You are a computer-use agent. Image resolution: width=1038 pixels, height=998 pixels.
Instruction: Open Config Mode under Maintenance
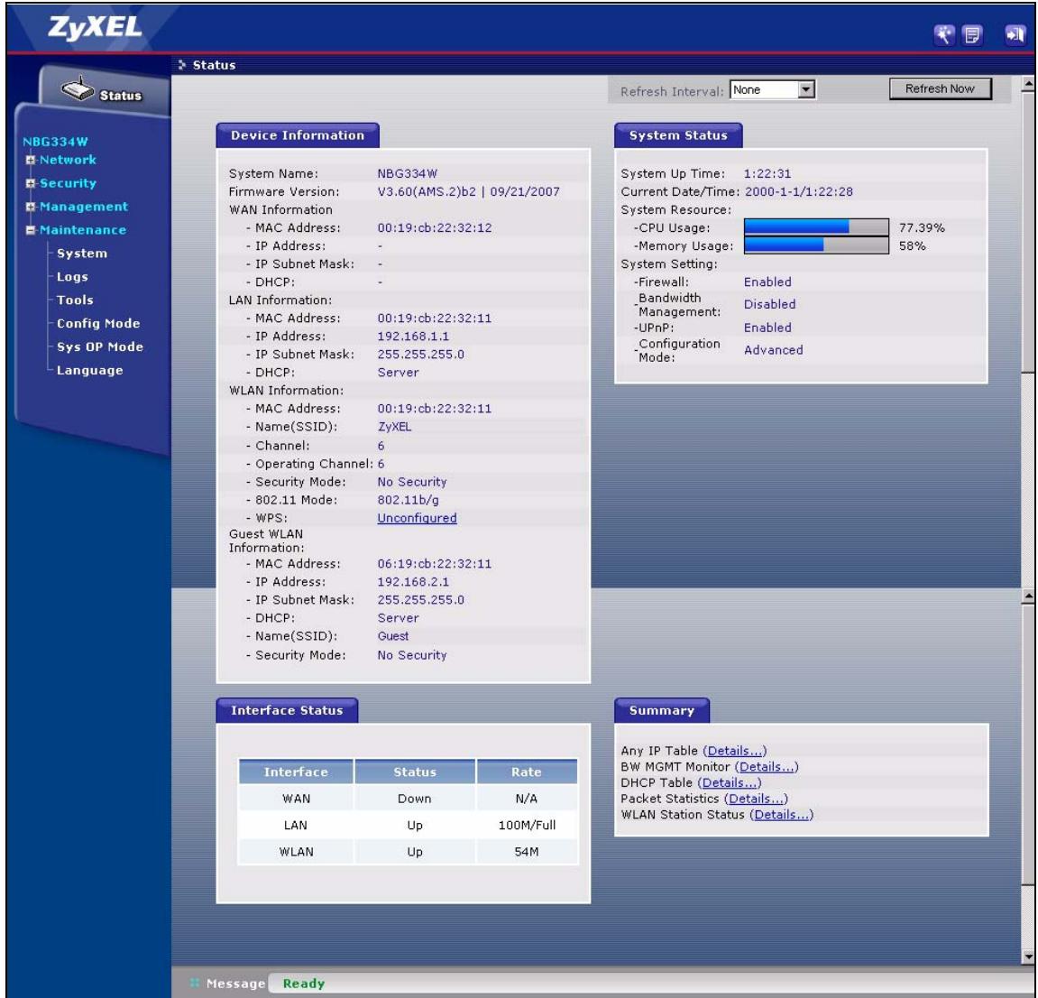tap(98, 323)
